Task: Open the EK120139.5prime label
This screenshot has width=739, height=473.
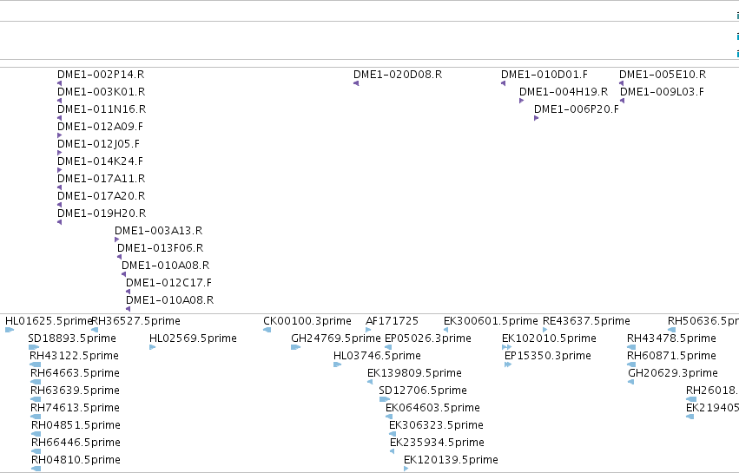Action: pyautogui.click(x=451, y=460)
